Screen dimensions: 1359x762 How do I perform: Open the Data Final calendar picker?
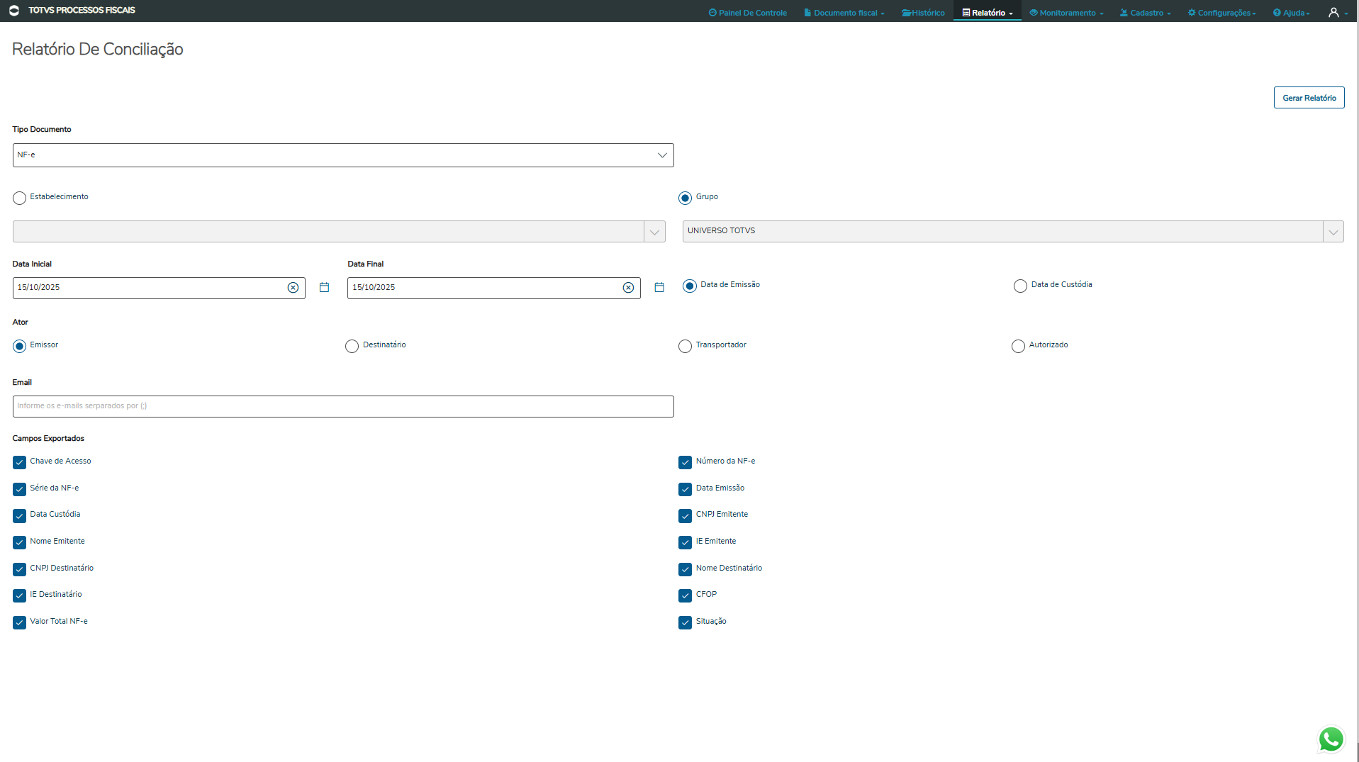point(659,287)
